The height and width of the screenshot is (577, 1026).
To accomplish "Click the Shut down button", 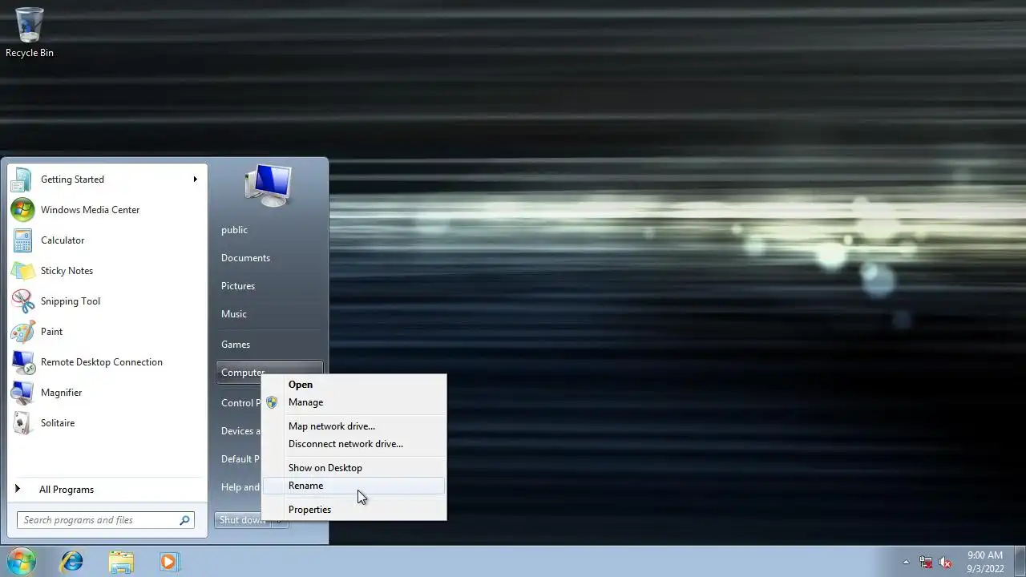I will click(244, 520).
